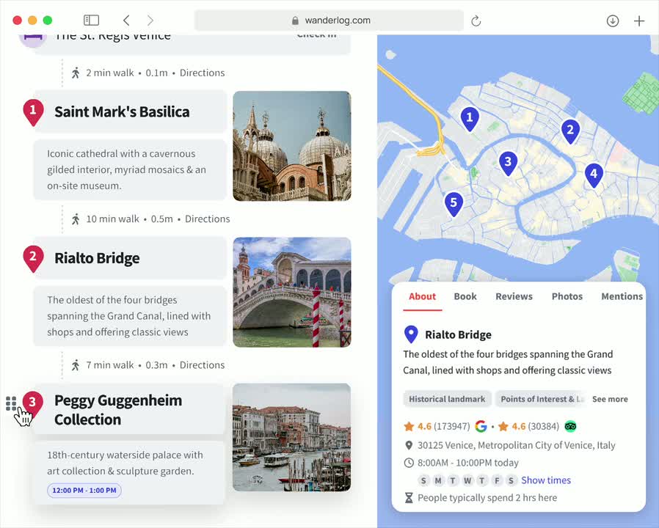This screenshot has width=659, height=528.
Task: Click the hourglass icon beside time spent
Action: pos(409,498)
